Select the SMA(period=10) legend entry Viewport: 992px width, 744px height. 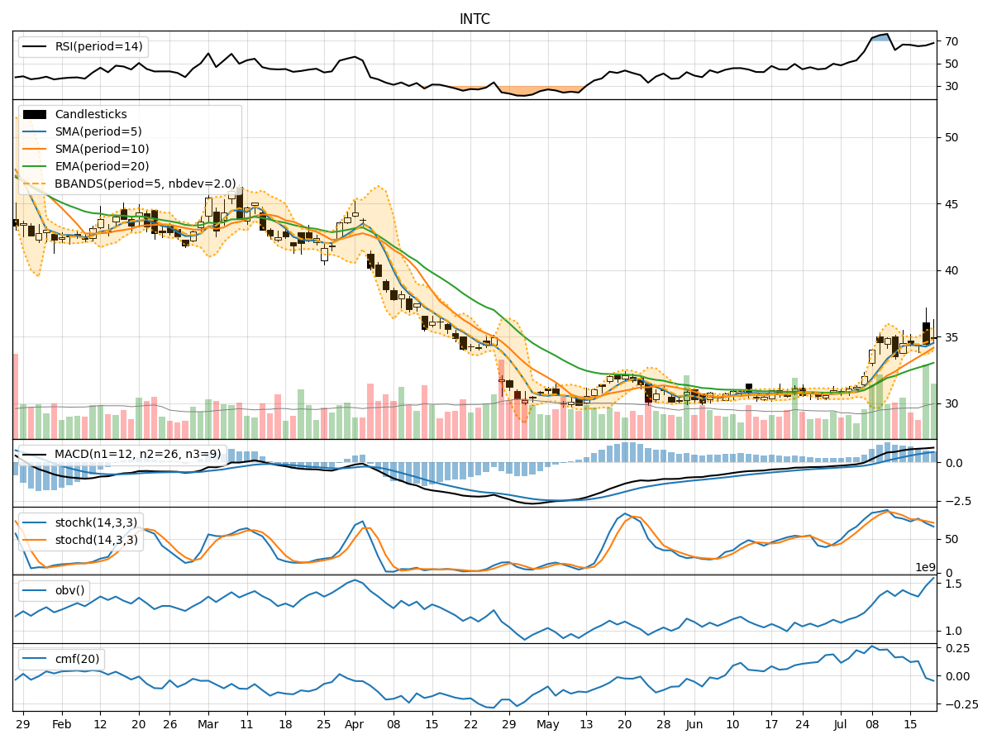pos(101,150)
